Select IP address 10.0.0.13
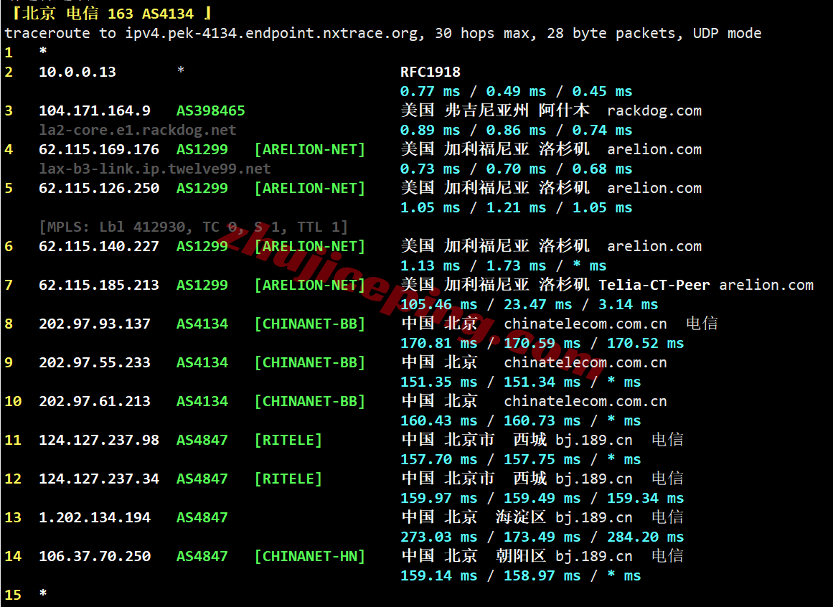 tap(77, 72)
